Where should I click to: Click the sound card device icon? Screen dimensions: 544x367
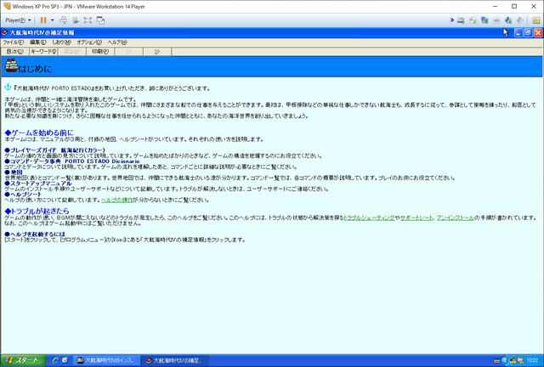[508, 20]
